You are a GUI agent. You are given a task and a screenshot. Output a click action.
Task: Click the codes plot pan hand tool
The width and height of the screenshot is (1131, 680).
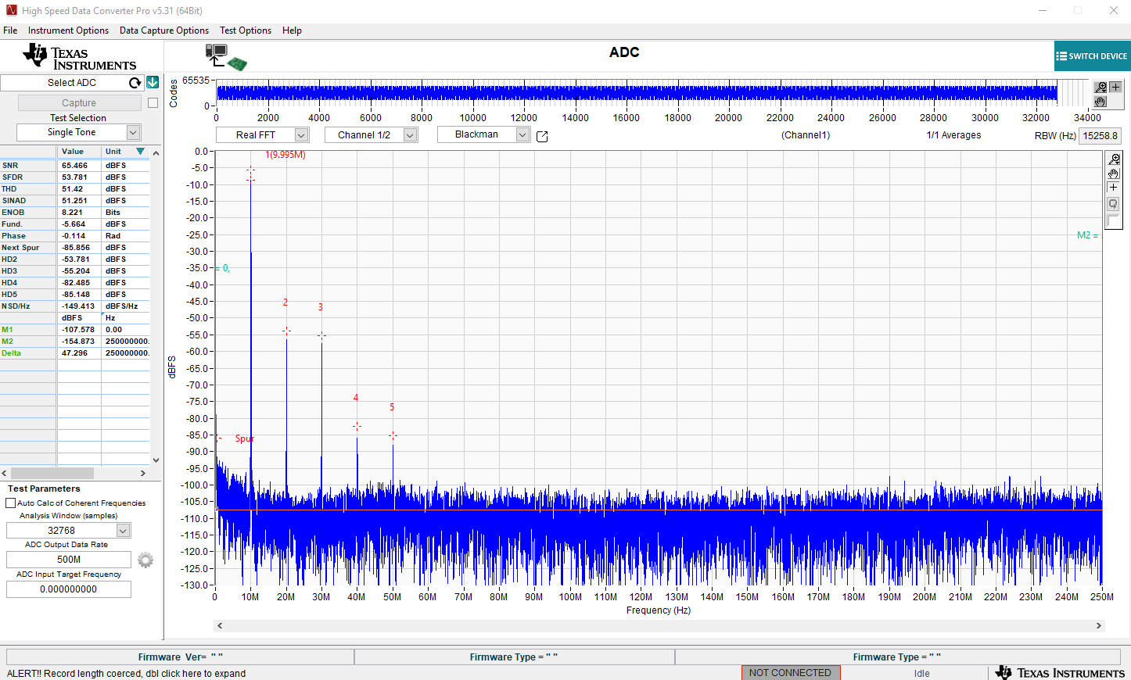1100,102
